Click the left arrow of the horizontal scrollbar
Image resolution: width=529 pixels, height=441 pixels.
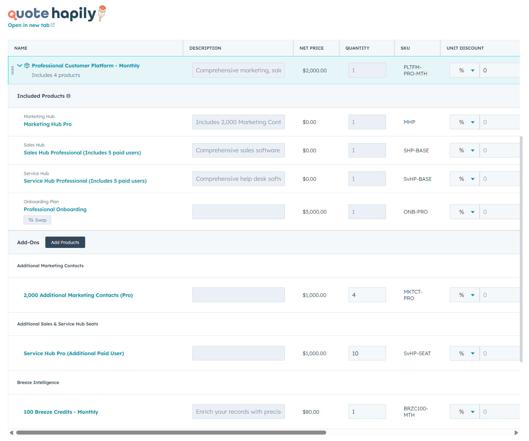coord(11,433)
